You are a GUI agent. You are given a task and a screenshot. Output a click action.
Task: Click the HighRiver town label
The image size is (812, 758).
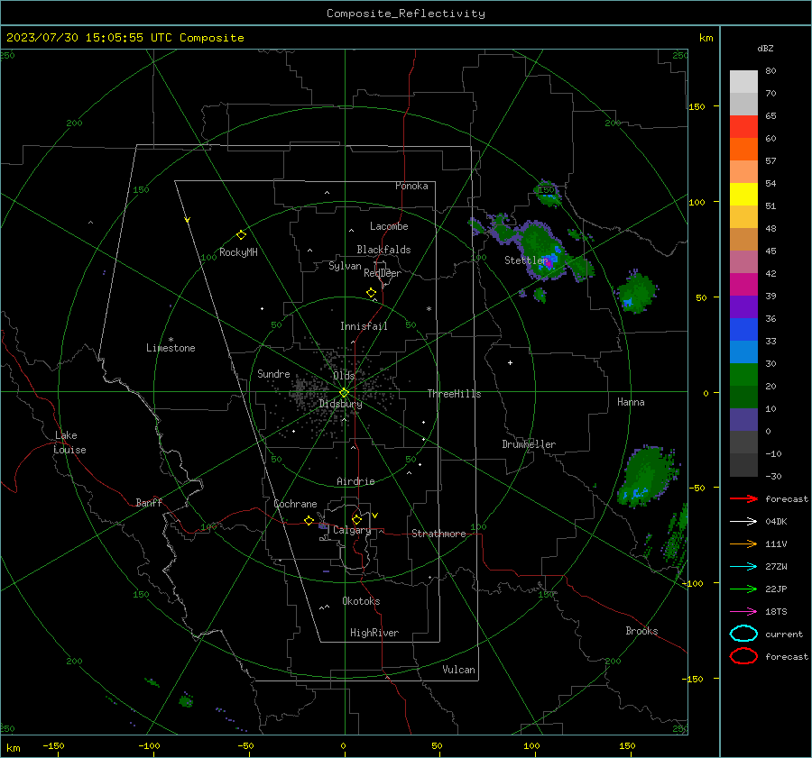(374, 633)
